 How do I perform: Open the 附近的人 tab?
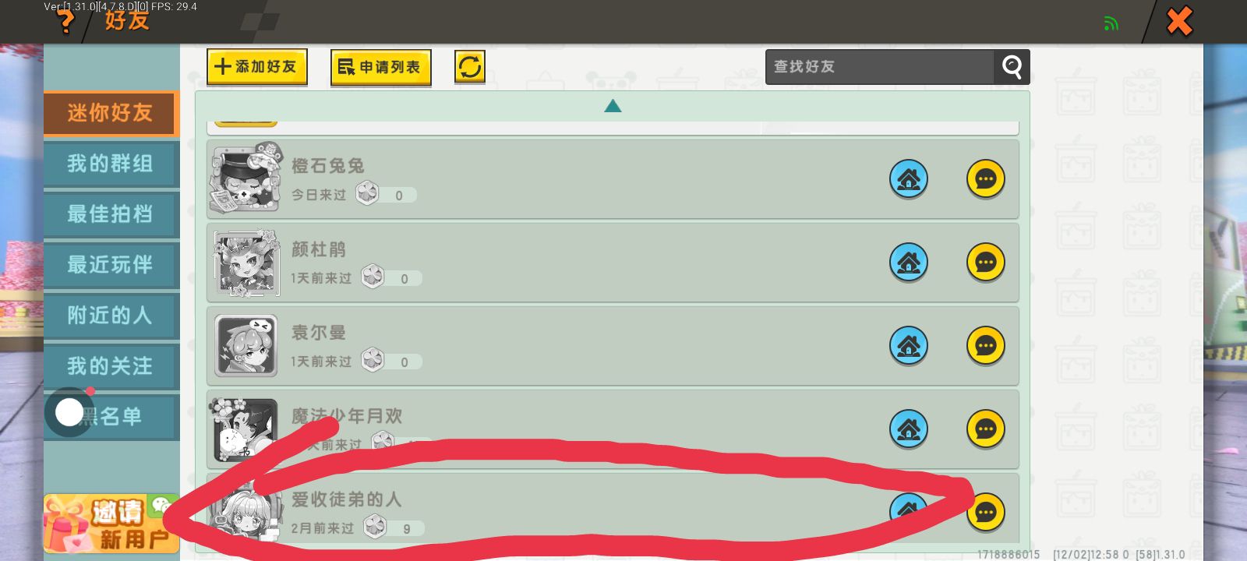111,316
